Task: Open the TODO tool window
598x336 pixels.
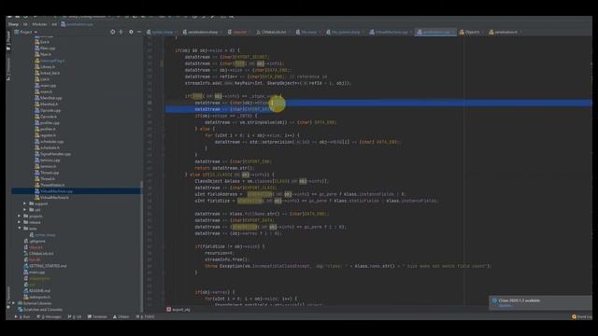Action: pyautogui.click(x=146, y=316)
